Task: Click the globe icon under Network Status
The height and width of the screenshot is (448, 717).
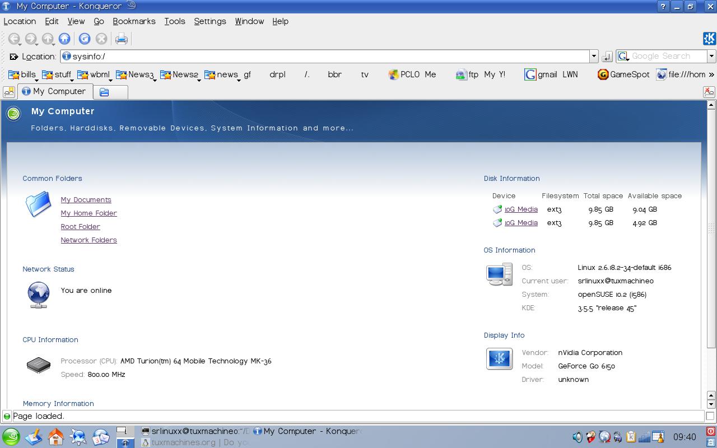Action: [x=38, y=295]
